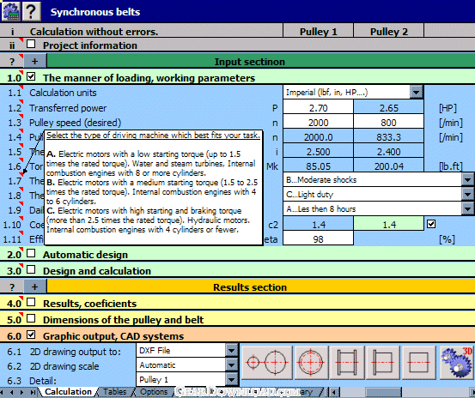The width and height of the screenshot is (475, 398).
Task: Select the cell showing 833.3
Action: point(388,137)
